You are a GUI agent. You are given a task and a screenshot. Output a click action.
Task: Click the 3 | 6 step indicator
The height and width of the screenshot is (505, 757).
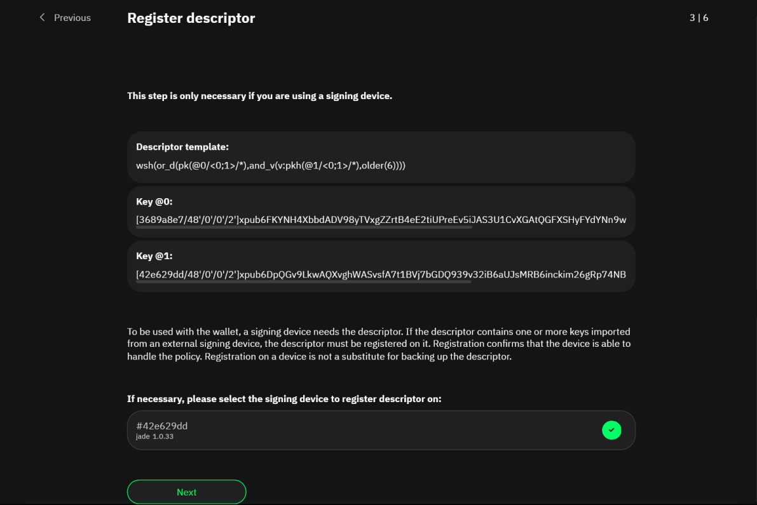(699, 18)
